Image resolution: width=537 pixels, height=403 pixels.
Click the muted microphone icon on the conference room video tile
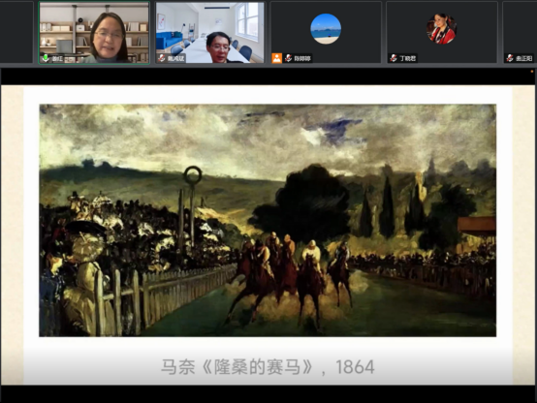(x=162, y=58)
